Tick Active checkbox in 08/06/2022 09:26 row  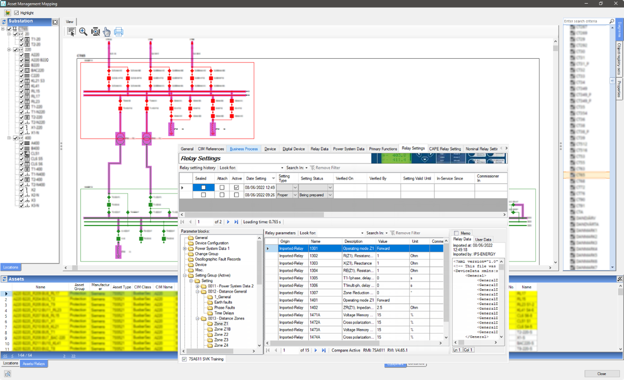pyautogui.click(x=236, y=195)
